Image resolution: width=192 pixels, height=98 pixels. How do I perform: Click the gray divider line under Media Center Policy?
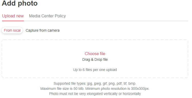click(106, 21)
